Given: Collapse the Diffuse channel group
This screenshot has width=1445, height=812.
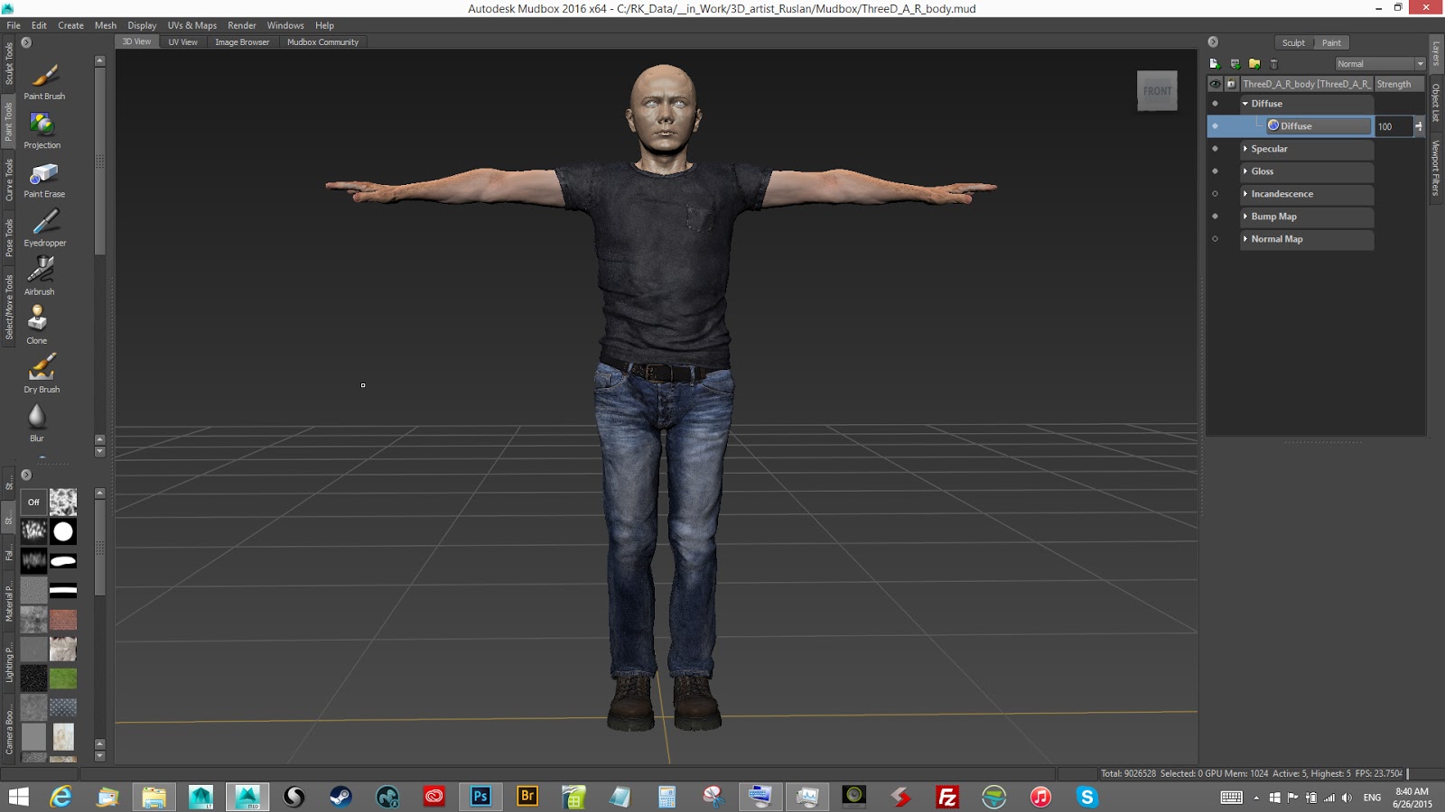Looking at the screenshot, I should [1245, 104].
